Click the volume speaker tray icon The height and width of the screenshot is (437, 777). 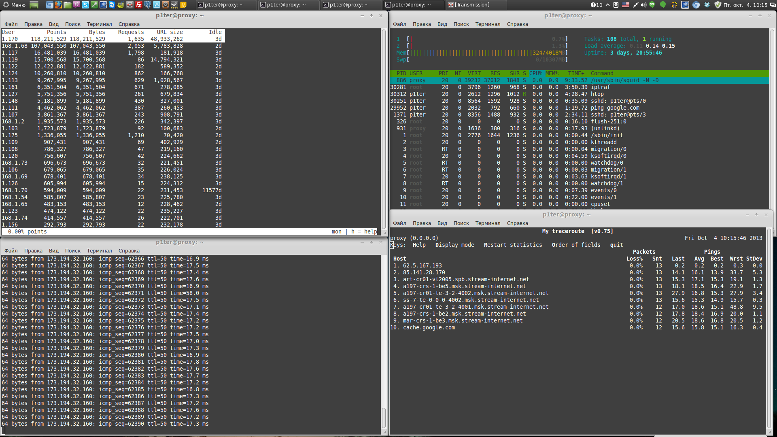[x=643, y=5]
